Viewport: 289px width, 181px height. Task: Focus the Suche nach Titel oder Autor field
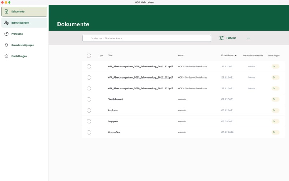(x=147, y=38)
